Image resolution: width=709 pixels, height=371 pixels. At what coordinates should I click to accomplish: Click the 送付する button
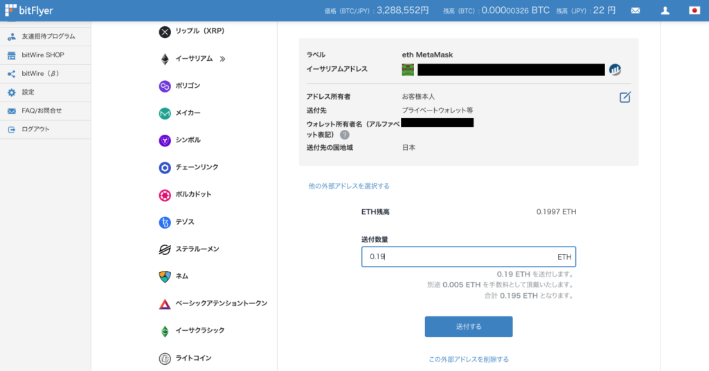469,326
